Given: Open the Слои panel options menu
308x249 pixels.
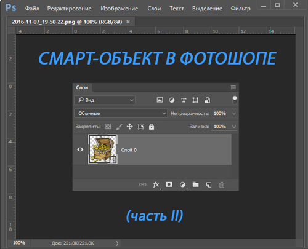Looking at the screenshot, I should coord(233,87).
